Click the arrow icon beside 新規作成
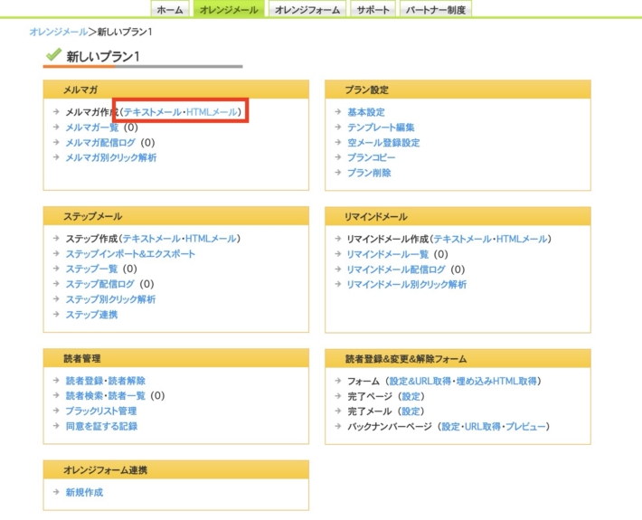Screen dimensions: 642x520 (56, 491)
